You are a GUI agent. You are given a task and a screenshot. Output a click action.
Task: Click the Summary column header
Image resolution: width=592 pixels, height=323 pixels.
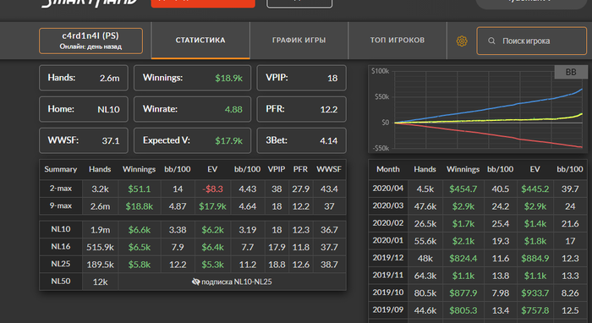coord(60,169)
